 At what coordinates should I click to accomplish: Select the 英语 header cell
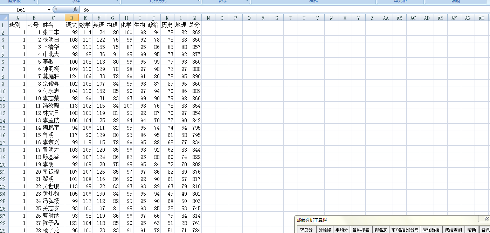click(99, 25)
